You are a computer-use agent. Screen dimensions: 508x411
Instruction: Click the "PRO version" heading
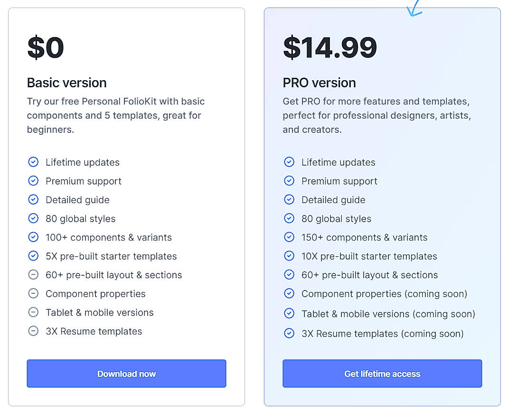[319, 83]
